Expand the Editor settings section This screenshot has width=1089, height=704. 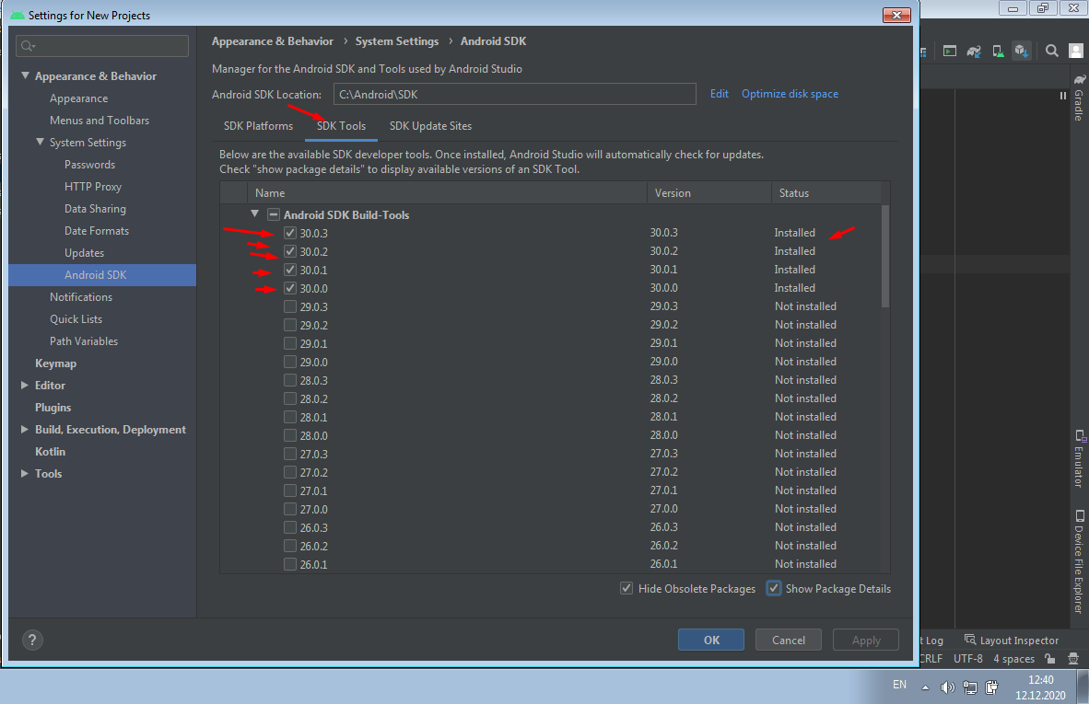point(24,385)
